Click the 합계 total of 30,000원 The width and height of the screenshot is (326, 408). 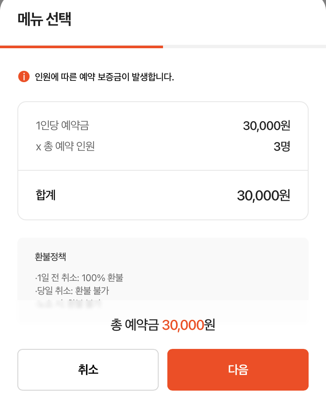tap(263, 196)
